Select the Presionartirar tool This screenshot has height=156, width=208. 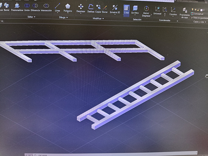pyautogui.click(x=17, y=7)
